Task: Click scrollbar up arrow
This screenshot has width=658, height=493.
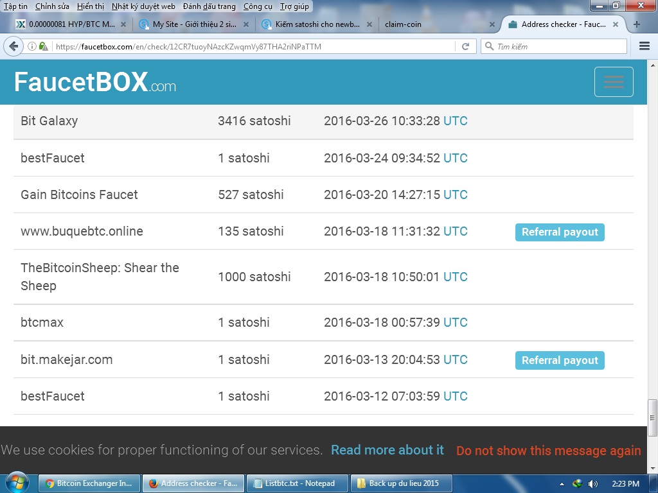Action: [x=652, y=66]
